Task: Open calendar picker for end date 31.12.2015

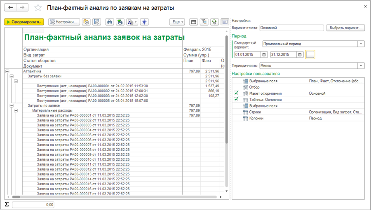Action: (300, 54)
